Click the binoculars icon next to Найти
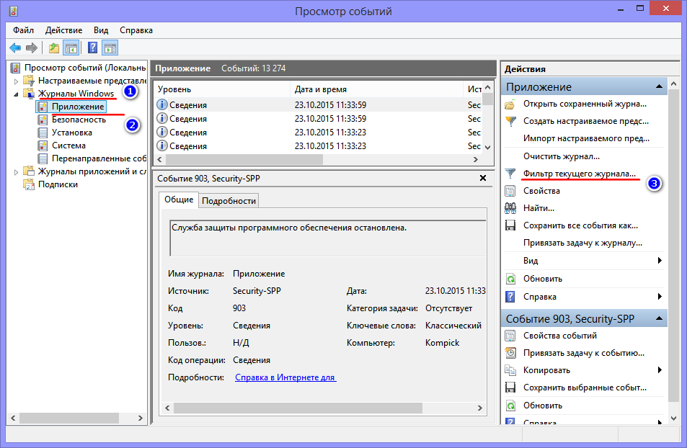The height and width of the screenshot is (448, 687). tap(510, 208)
